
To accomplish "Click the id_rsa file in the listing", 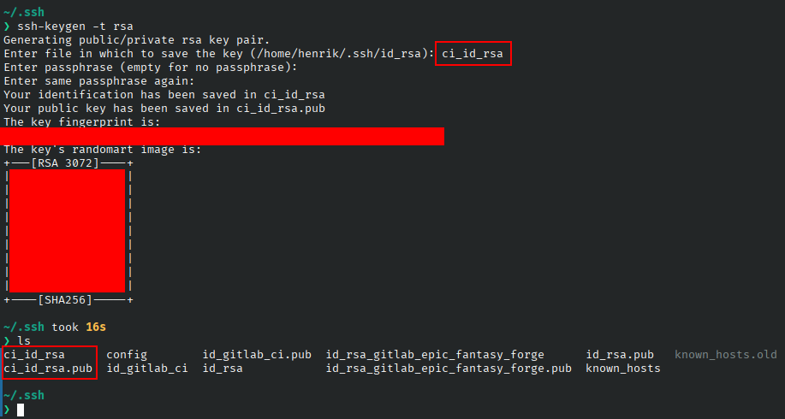I will (223, 369).
